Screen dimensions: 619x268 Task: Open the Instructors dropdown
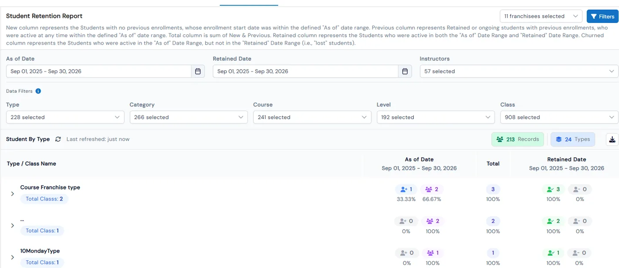519,71
